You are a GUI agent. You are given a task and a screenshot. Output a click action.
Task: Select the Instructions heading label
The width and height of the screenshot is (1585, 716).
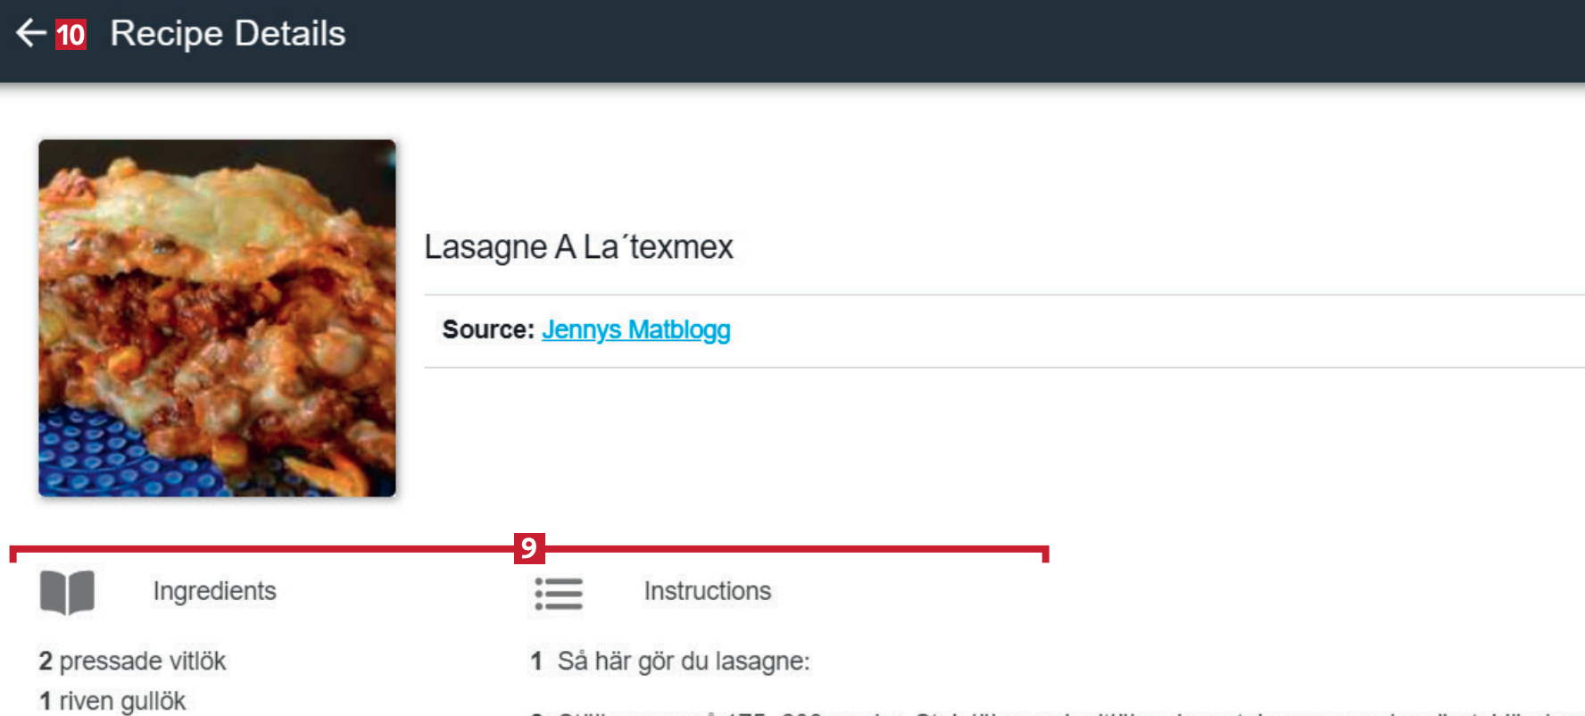[x=707, y=591]
